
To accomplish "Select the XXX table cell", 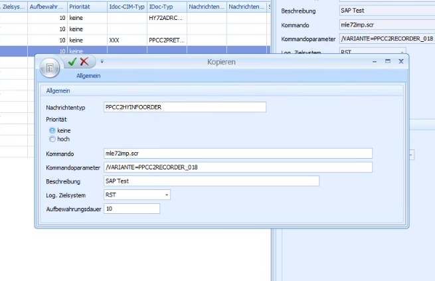I will click(127, 41).
